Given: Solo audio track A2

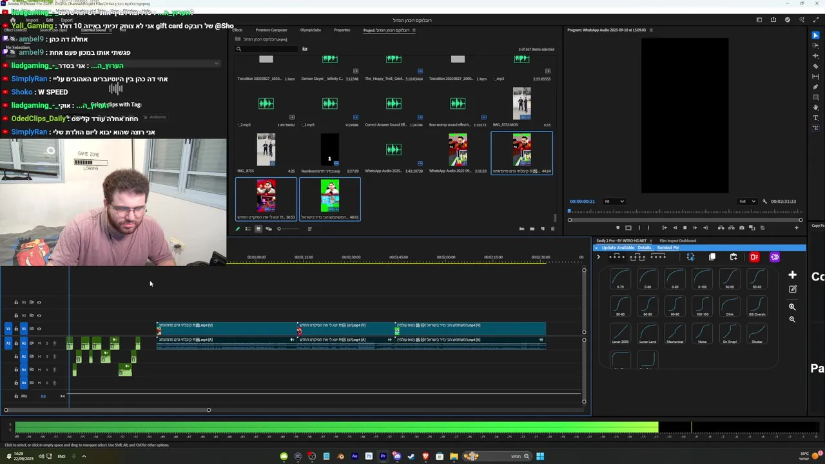Looking at the screenshot, I should click(x=47, y=356).
